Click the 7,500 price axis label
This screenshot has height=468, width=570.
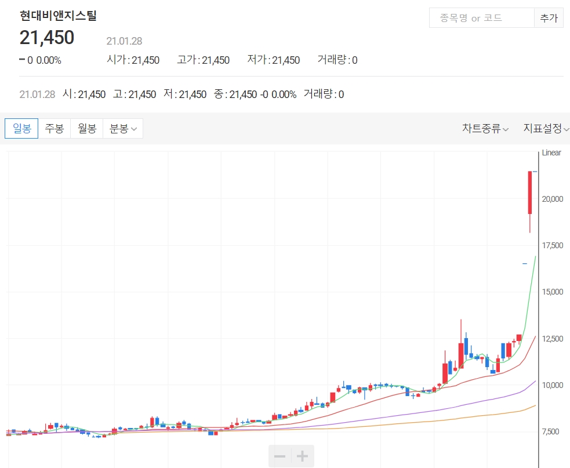click(550, 431)
